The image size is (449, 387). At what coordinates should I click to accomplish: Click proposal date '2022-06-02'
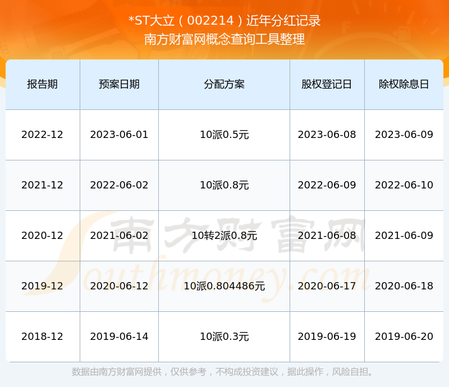(x=119, y=185)
